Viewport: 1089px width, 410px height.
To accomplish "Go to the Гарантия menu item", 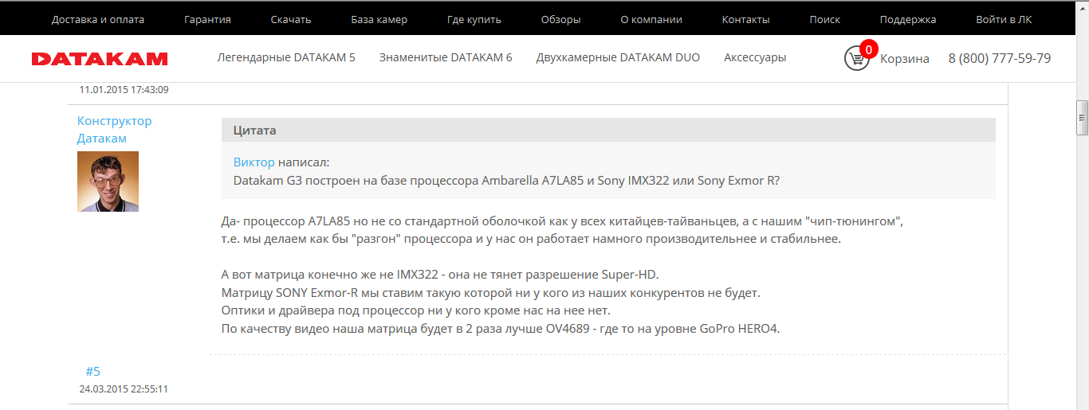I will (207, 19).
